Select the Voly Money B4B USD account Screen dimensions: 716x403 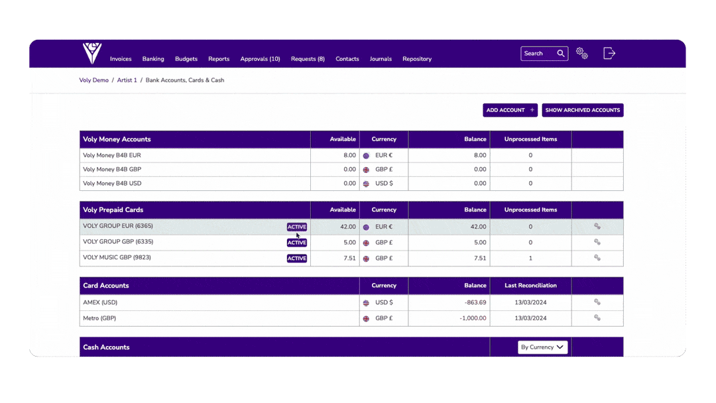[112, 184]
